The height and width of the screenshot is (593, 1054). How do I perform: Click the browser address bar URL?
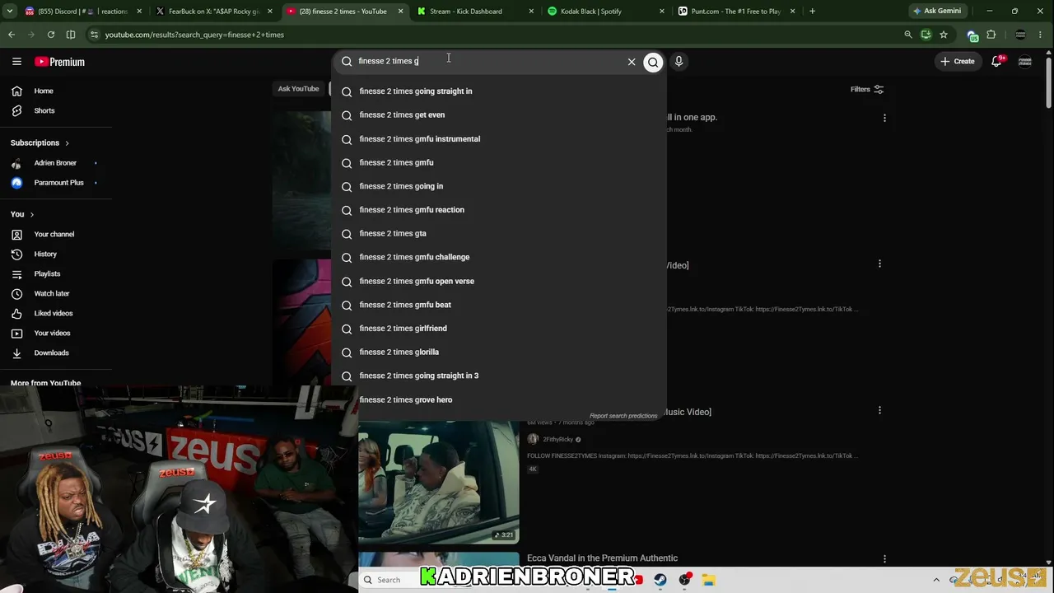click(x=194, y=35)
